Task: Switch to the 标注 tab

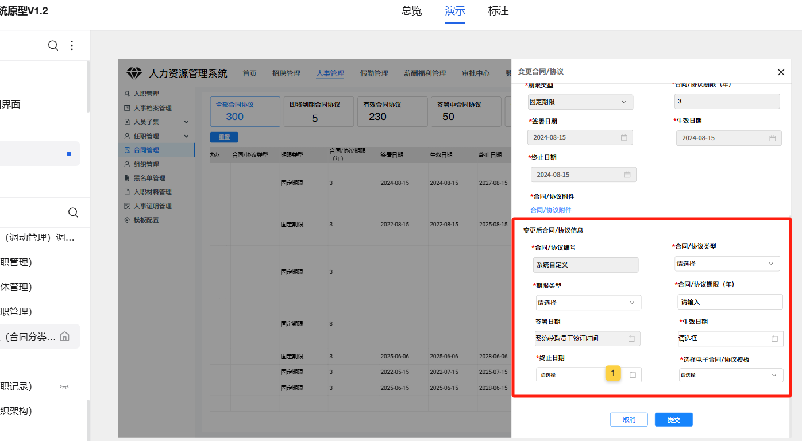Action: pos(498,11)
